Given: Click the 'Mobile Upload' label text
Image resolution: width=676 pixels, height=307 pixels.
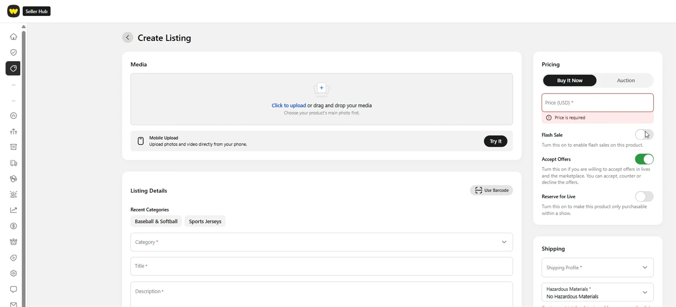Looking at the screenshot, I should tap(164, 138).
